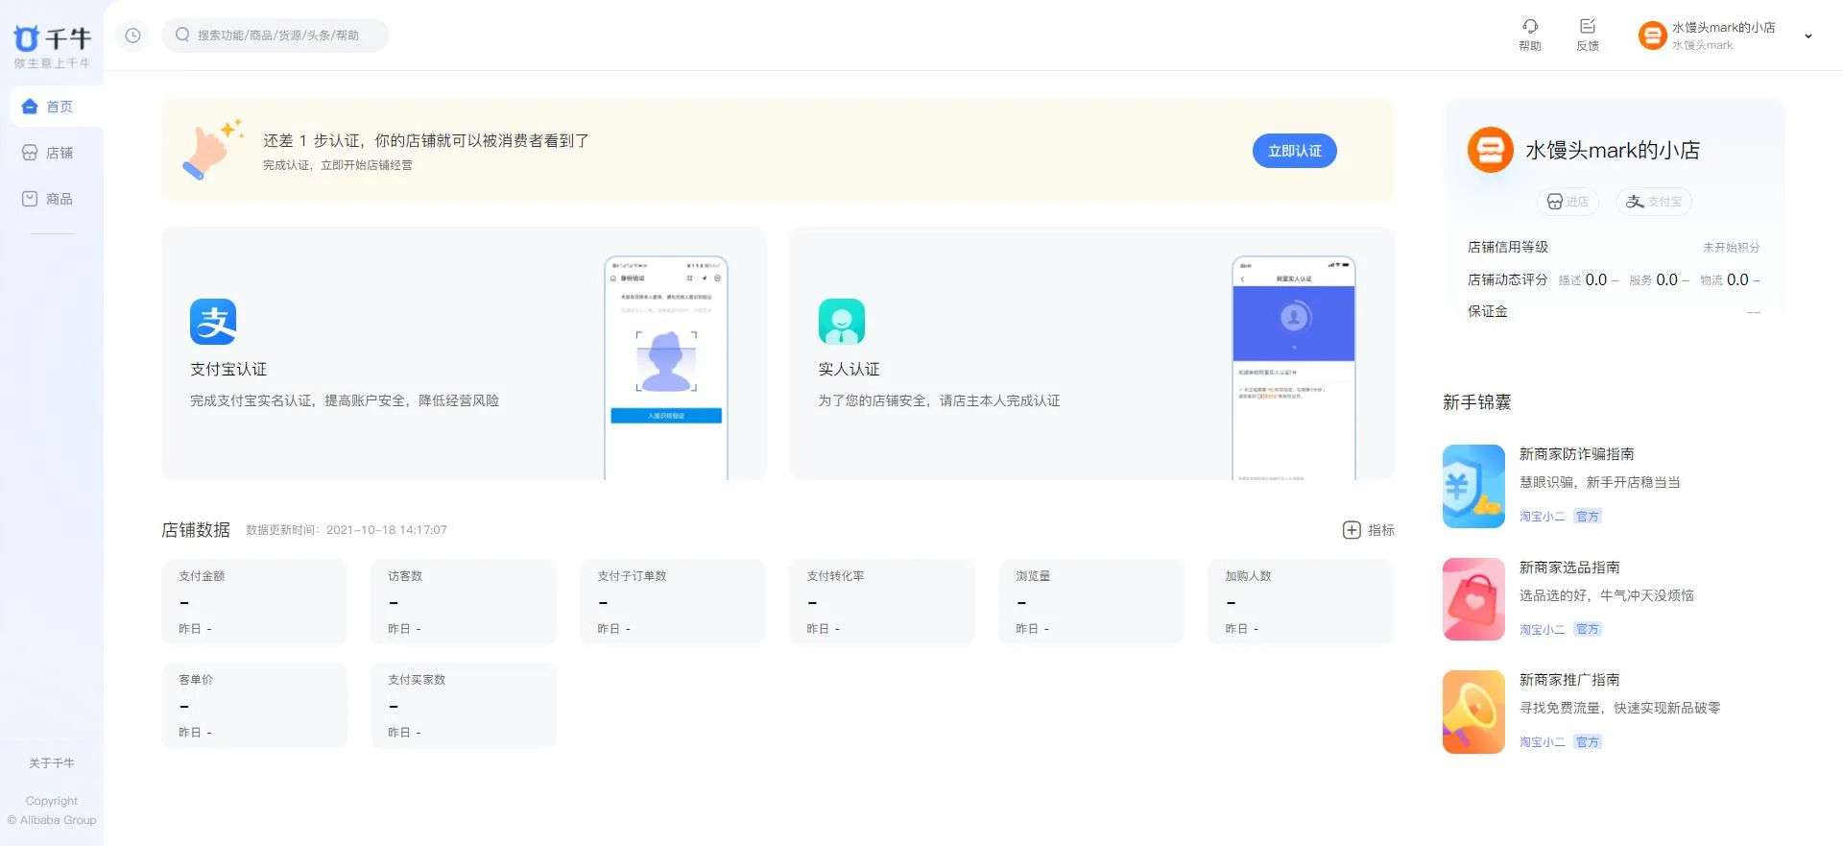The height and width of the screenshot is (846, 1843).
Task: Click the 客单价 data card
Action: [x=254, y=706]
